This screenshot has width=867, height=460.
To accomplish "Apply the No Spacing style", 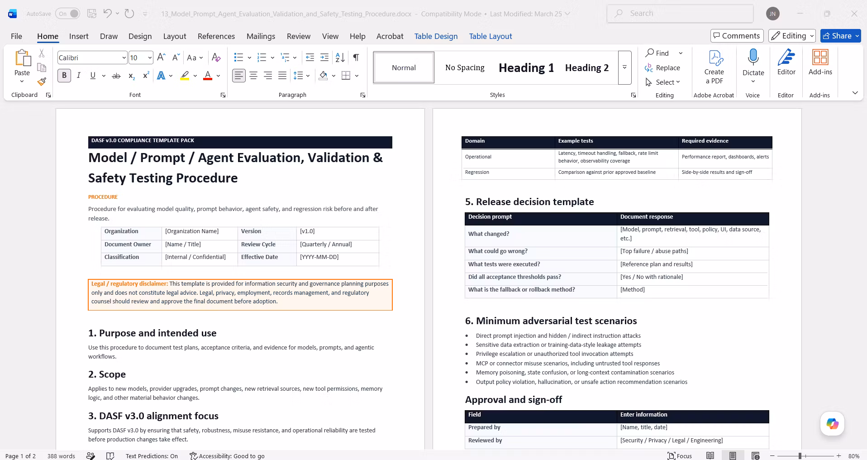I will tap(465, 67).
